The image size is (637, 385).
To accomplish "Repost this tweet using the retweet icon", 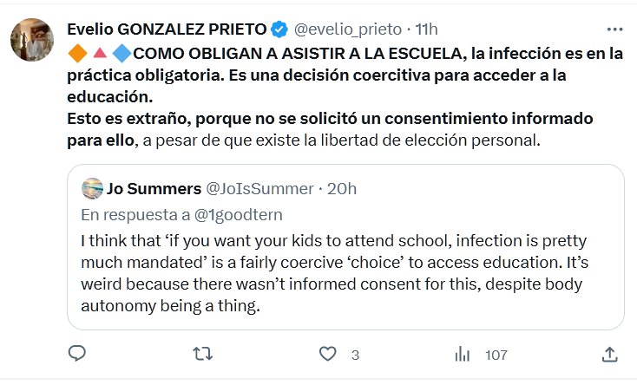I will coord(201,354).
